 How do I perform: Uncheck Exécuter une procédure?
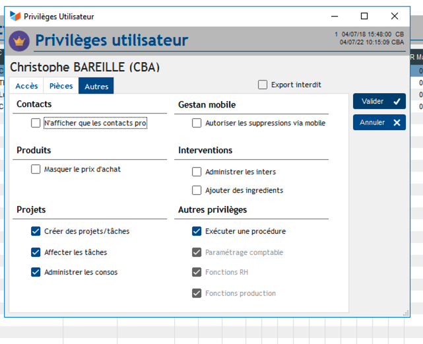197,231
